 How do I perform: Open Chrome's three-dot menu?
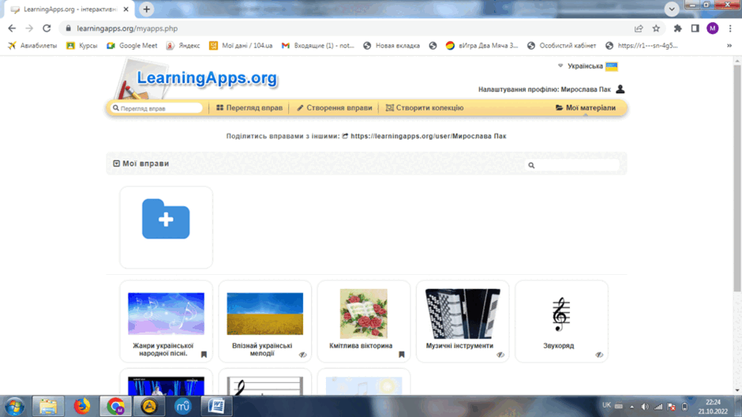click(730, 28)
